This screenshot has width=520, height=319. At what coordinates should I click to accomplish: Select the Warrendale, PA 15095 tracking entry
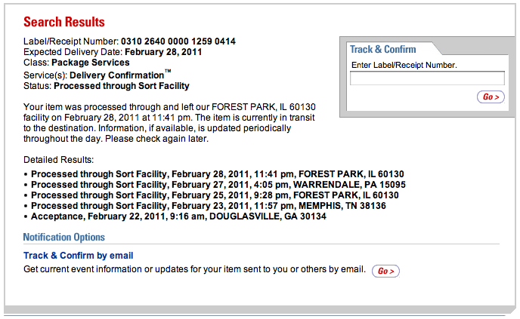coord(218,185)
